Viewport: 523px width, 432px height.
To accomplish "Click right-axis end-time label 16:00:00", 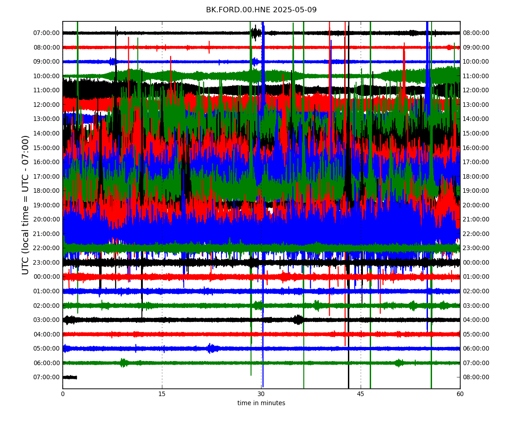I will point(476,148).
